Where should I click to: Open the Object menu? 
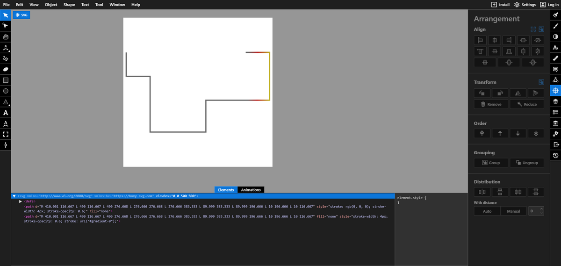click(x=51, y=5)
